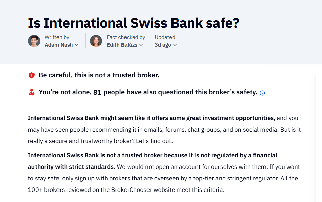
Task: Click the red person question icon
Action: pyautogui.click(x=32, y=92)
